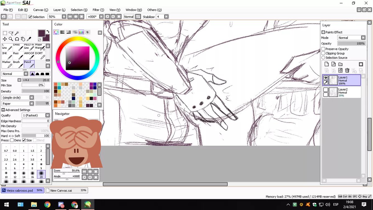Open the New Layer Set folder icon
Viewport: 373px width, 210px height.
[x=341, y=64]
